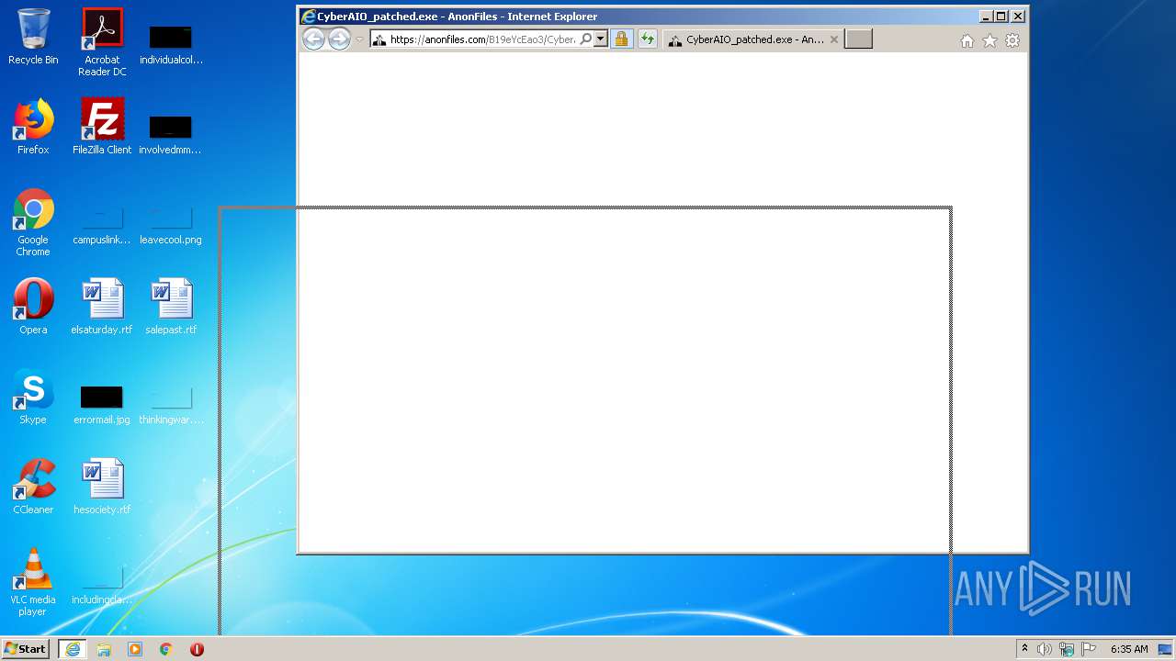Open the Tools gear menu

click(1012, 40)
